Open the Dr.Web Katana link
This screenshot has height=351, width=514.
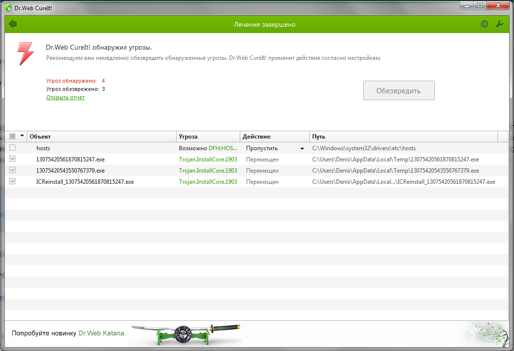click(101, 333)
